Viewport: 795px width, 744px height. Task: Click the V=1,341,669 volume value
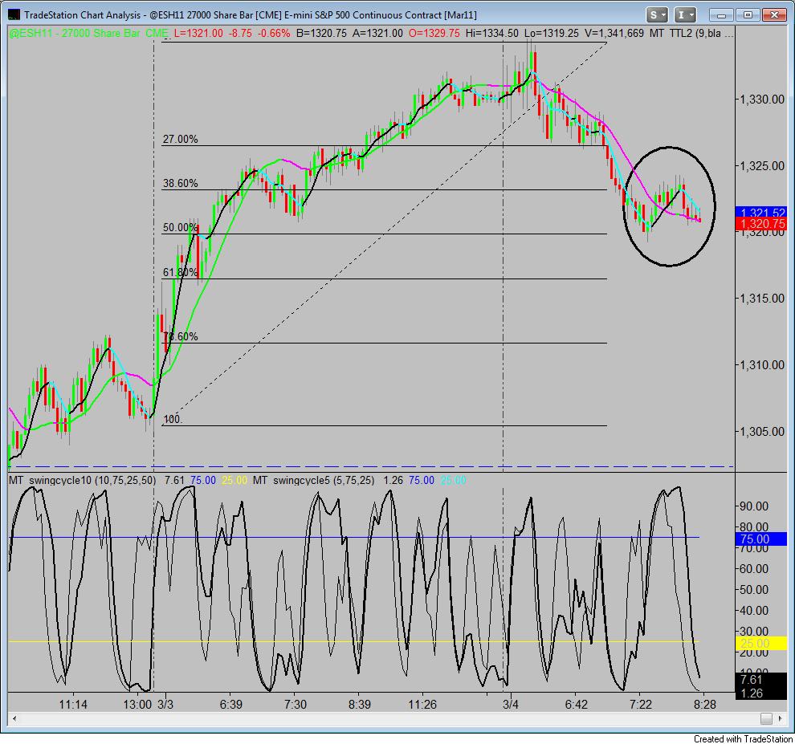pyautogui.click(x=614, y=34)
